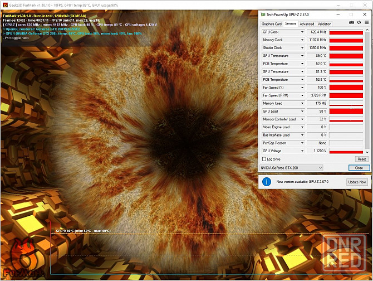373x281 pixels.
Task: Click the F1: toggle help text in FurMark
Action: [16, 38]
